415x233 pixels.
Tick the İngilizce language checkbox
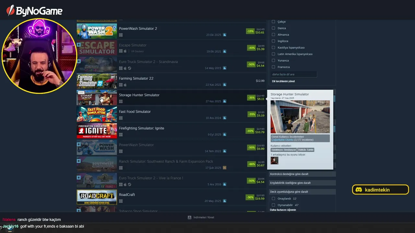tap(273, 41)
